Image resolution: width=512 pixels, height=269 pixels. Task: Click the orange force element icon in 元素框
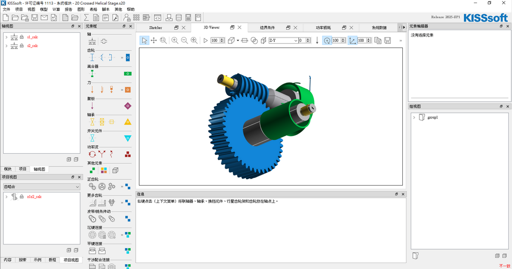pos(127,90)
